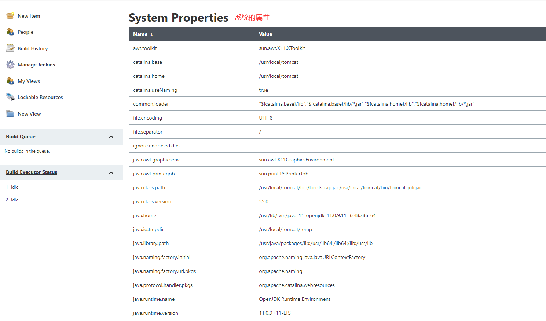Collapse the Build Executor Status panel
546x321 pixels.
111,173
